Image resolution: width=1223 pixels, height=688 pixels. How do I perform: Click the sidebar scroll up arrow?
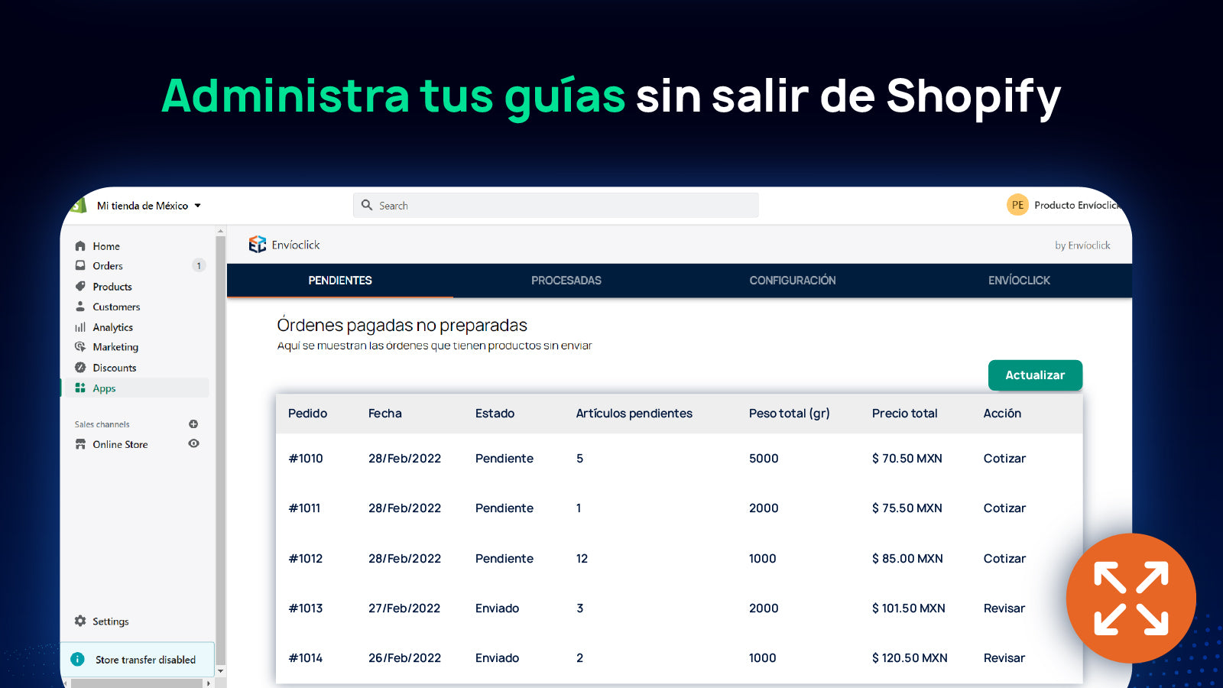[x=221, y=231]
